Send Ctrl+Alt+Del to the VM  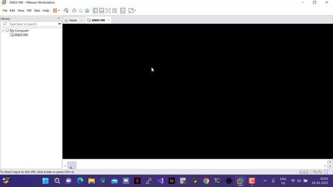(66, 10)
